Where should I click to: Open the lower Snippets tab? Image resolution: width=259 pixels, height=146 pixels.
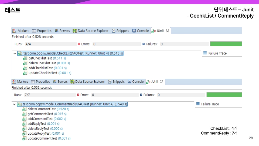(116, 82)
